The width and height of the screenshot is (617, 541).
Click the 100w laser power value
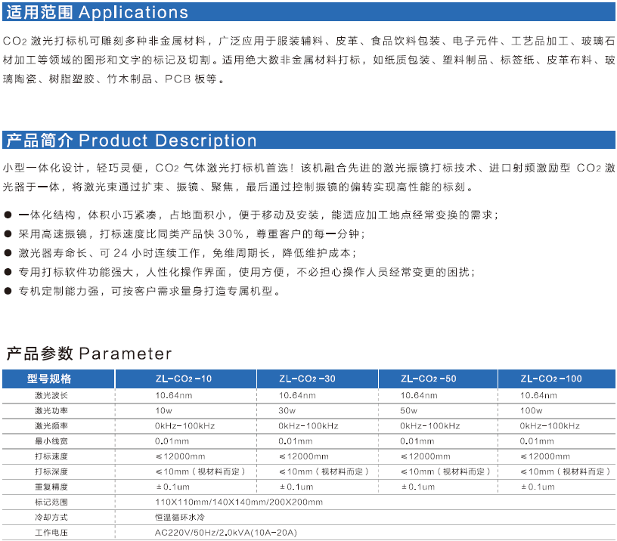tap(532, 410)
